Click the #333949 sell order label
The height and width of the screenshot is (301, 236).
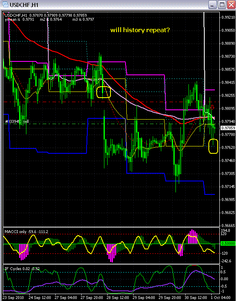click(16, 122)
